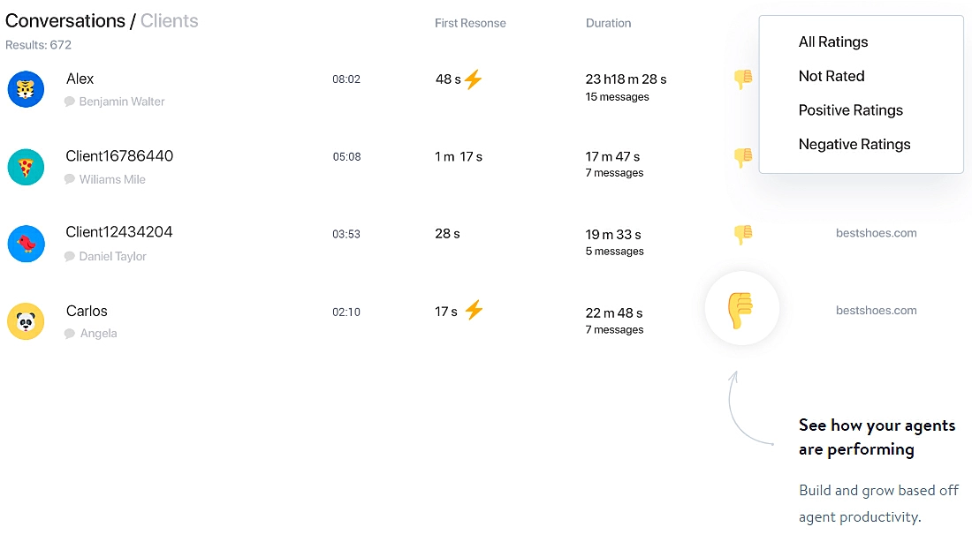Filter by Negative Ratings
Image resolution: width=972 pixels, height=542 pixels.
[854, 144]
